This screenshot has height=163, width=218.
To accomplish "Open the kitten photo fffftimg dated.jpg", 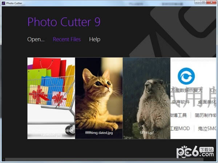I will point(99,98).
